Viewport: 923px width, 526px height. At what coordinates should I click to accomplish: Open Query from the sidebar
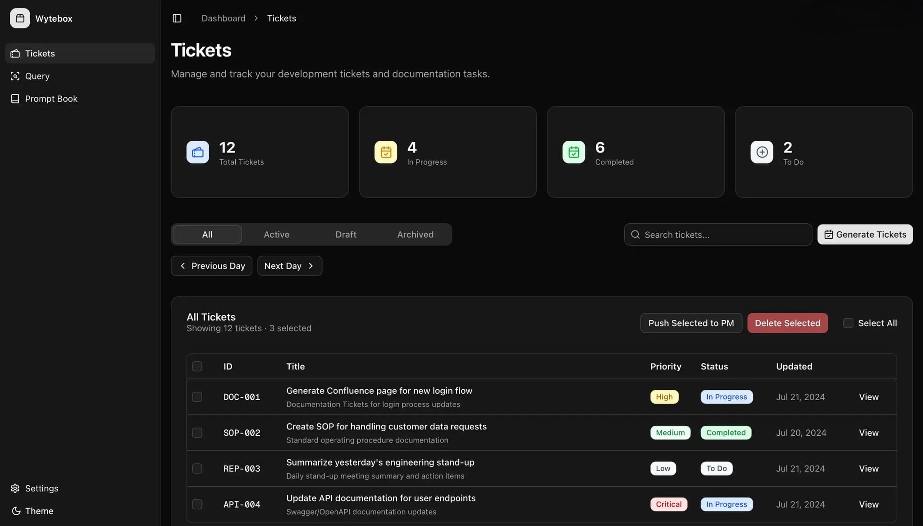[80, 76]
